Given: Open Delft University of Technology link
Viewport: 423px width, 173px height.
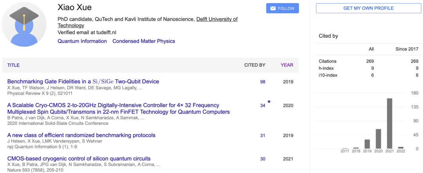Looking at the screenshot, I should 217,19.
